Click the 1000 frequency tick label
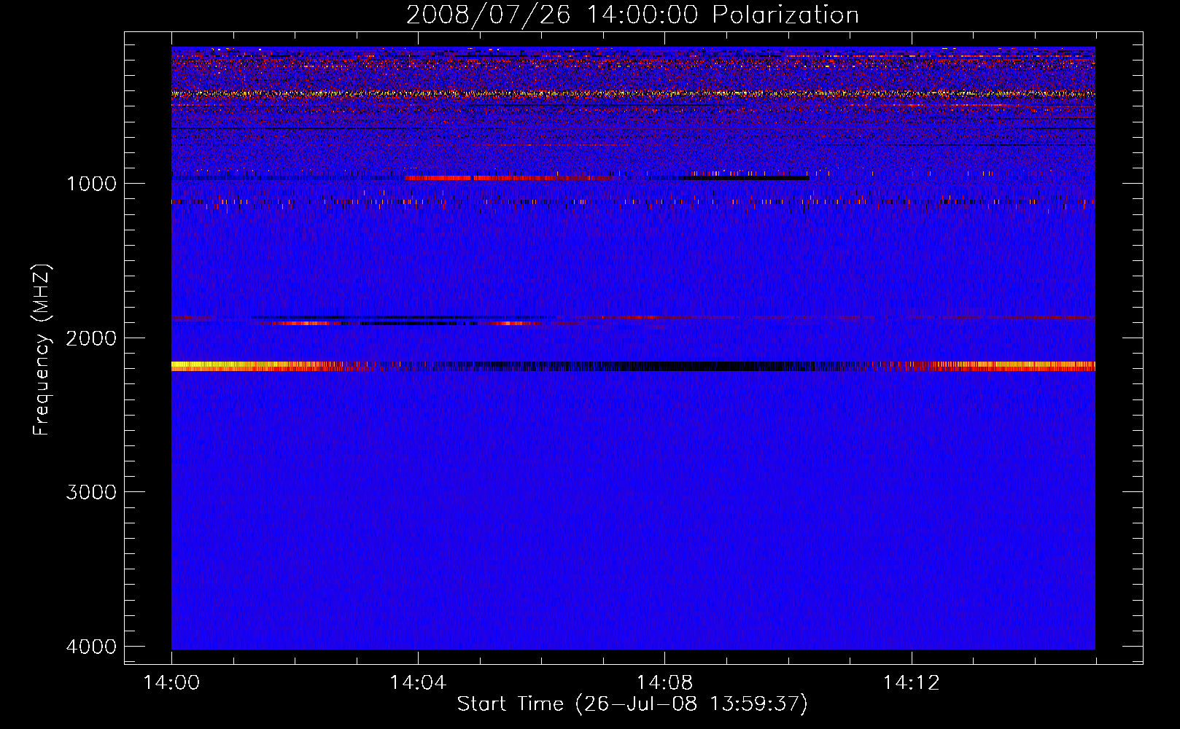This screenshot has width=1180, height=729. pyautogui.click(x=91, y=184)
